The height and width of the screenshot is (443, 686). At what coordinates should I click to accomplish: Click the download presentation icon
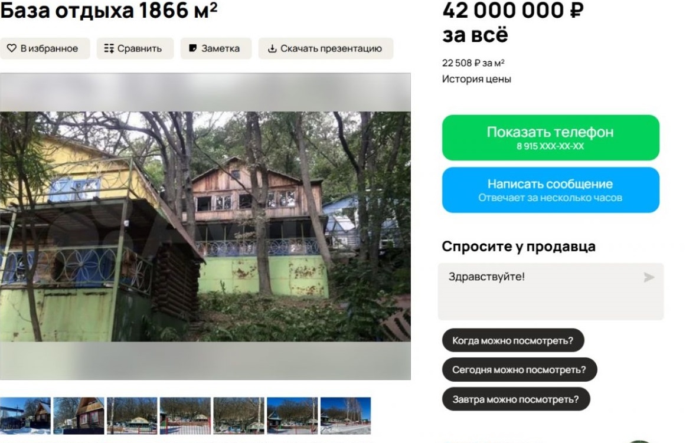point(272,48)
